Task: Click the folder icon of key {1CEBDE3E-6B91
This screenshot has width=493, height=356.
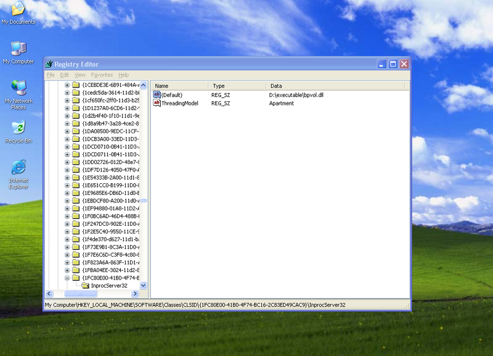Action: pos(76,85)
